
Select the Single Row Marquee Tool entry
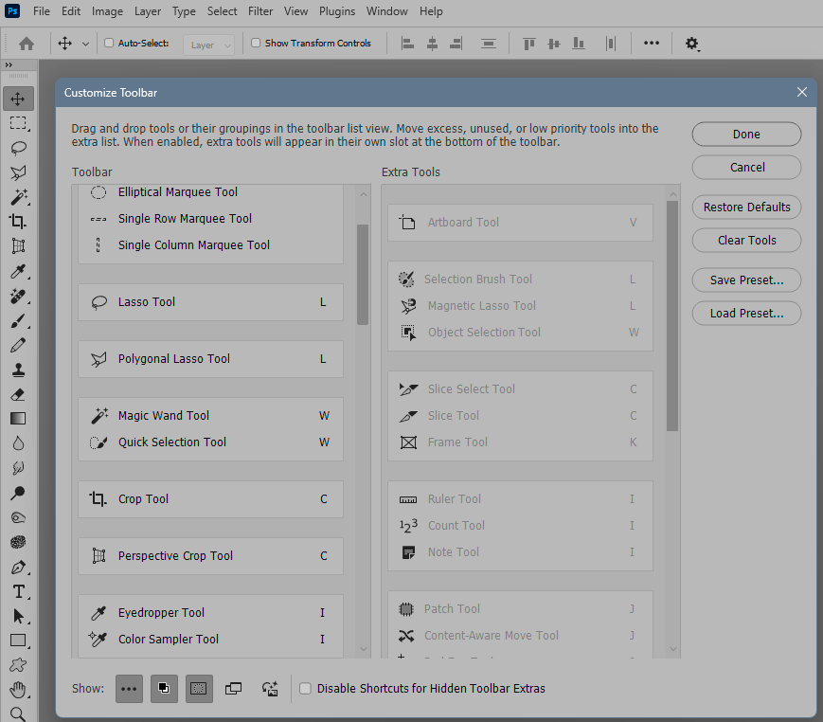point(210,219)
